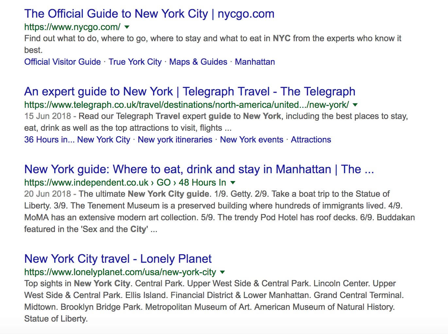
Task: Click the New york itineraries sitelink
Action: tap(175, 140)
